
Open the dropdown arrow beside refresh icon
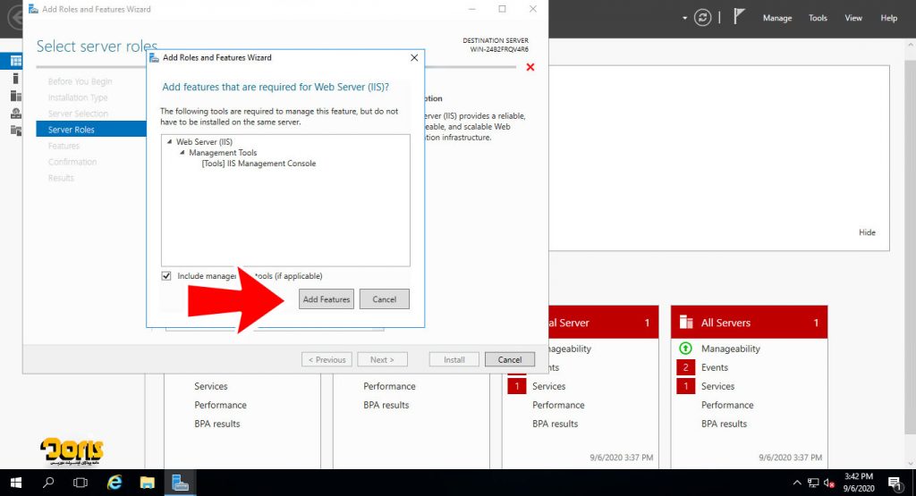tap(684, 18)
